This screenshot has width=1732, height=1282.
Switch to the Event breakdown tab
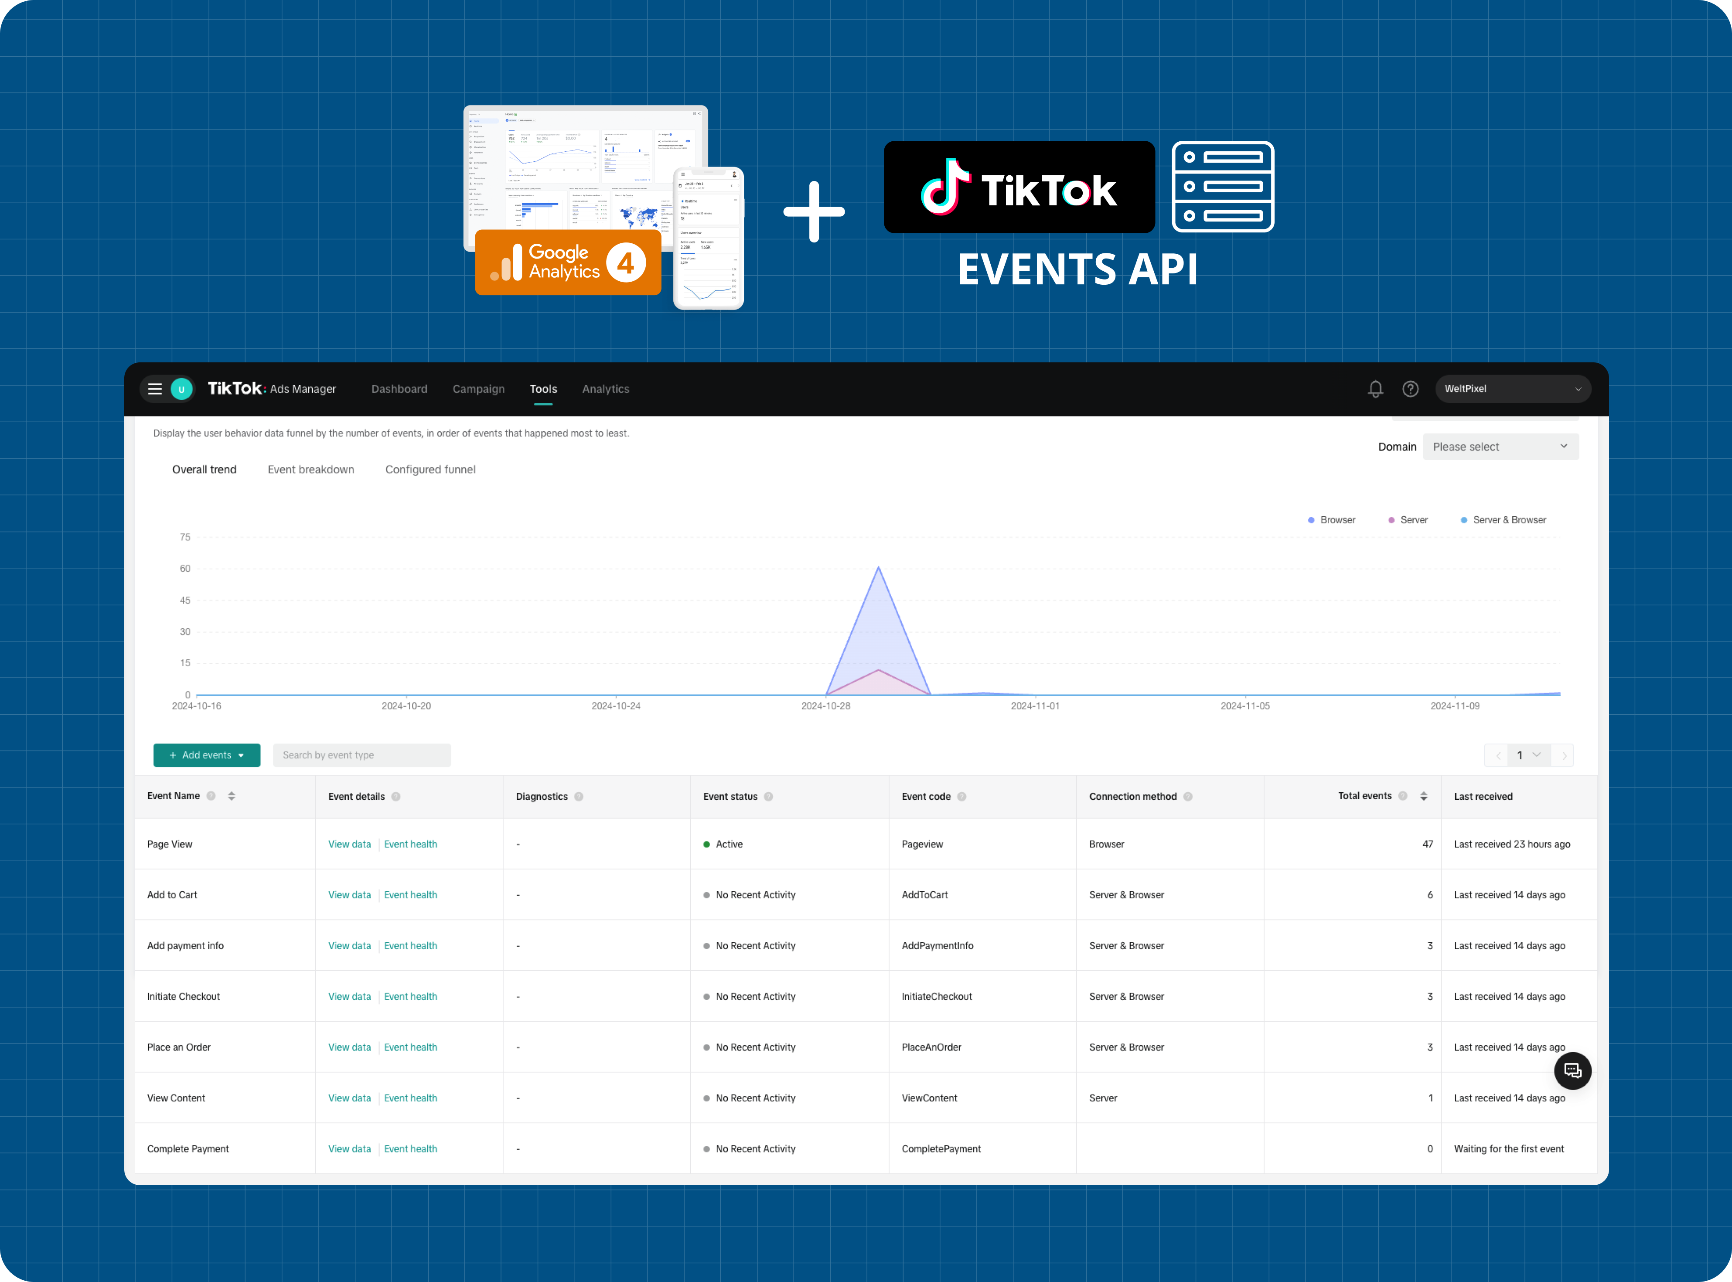[x=310, y=469]
